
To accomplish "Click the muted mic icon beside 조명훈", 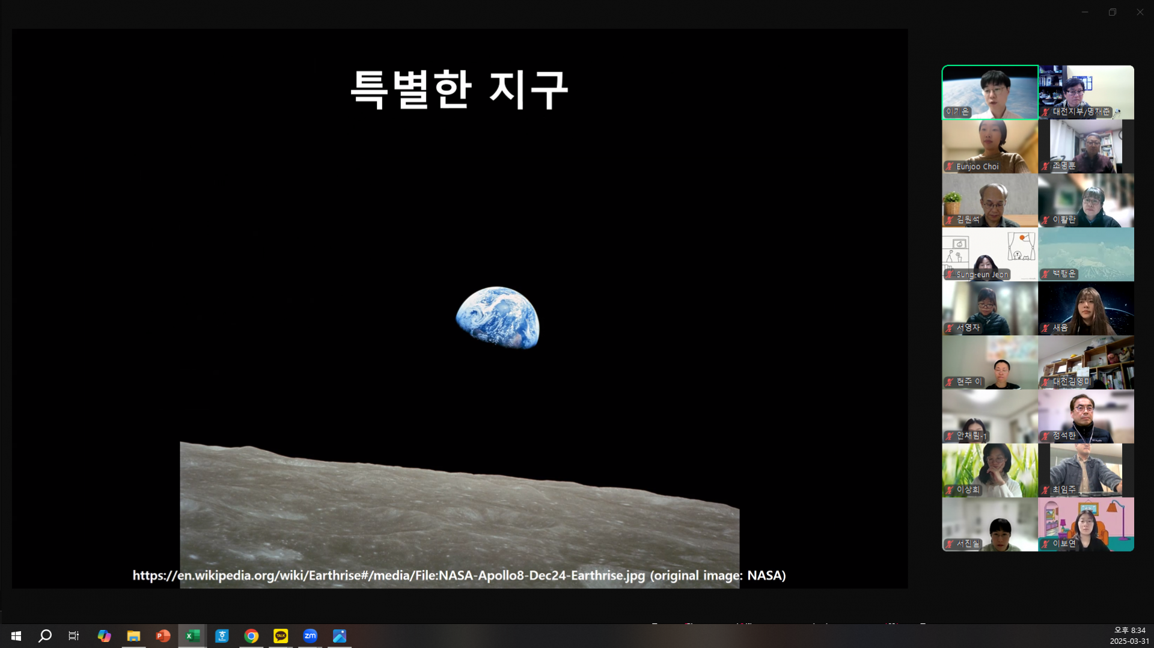I will [1046, 166].
